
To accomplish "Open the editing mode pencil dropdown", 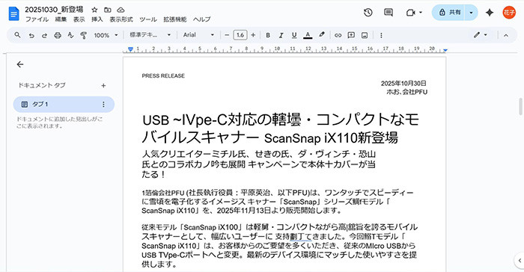I will coord(481,34).
